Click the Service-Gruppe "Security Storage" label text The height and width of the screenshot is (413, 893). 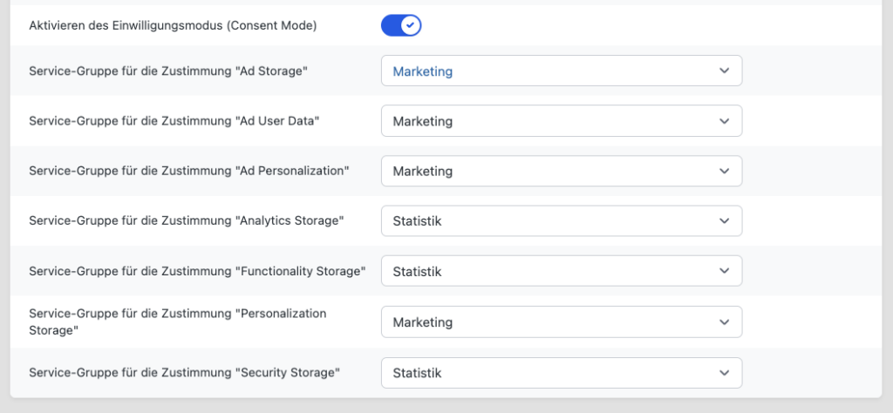click(x=185, y=373)
